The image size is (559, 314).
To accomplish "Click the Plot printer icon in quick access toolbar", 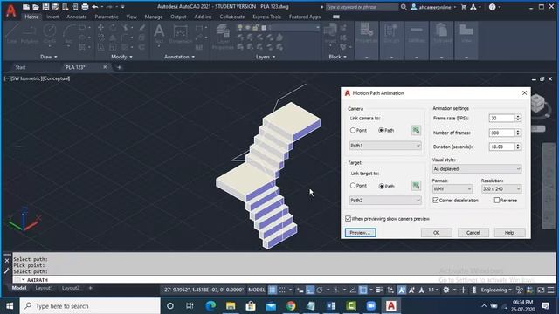I will [85, 7].
